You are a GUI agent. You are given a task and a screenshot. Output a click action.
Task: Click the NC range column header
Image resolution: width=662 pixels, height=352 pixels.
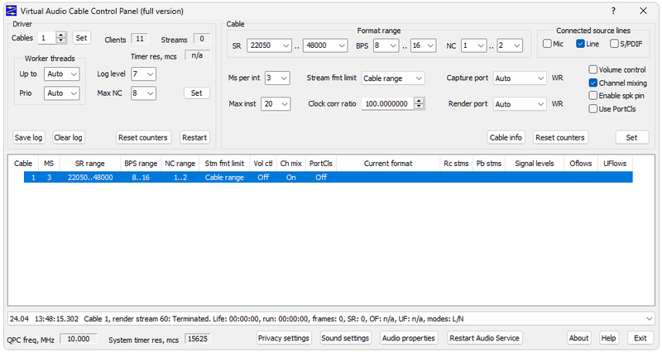point(180,164)
